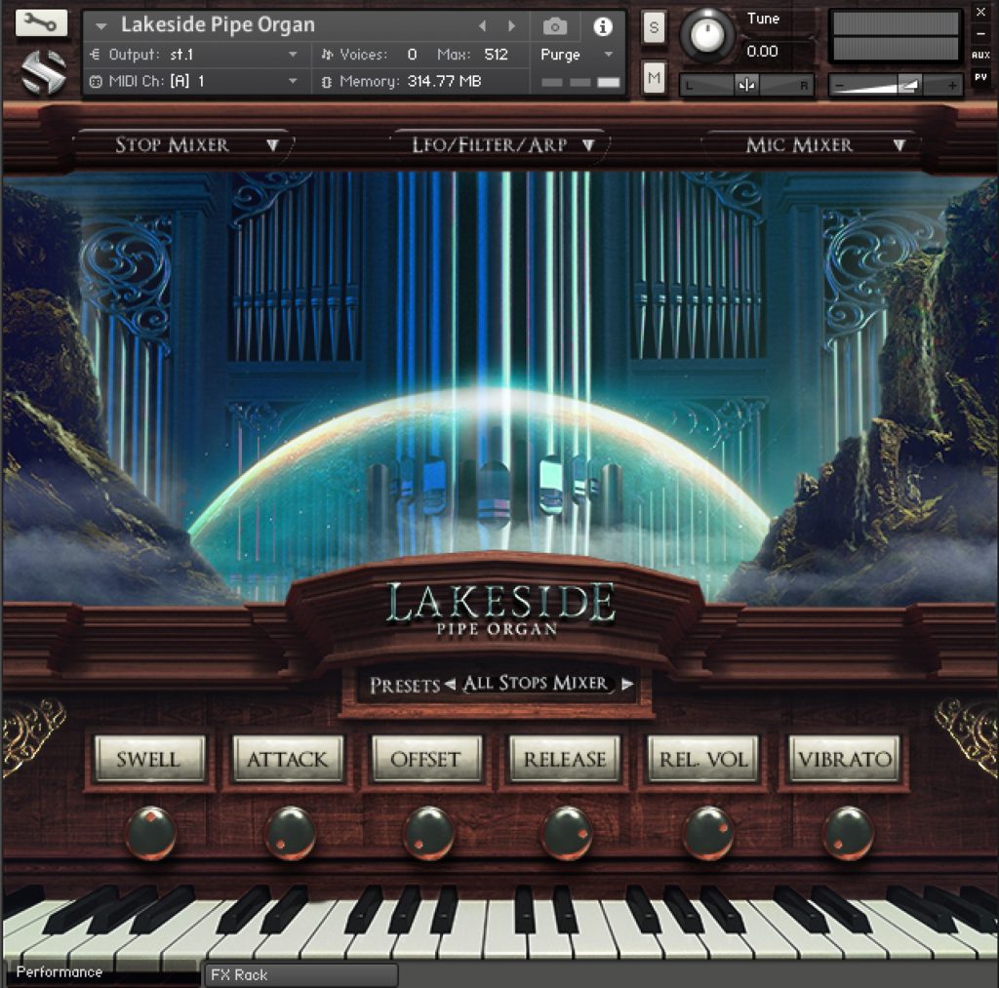999x988 pixels.
Task: Click the instrument volume slider
Action: (x=896, y=86)
